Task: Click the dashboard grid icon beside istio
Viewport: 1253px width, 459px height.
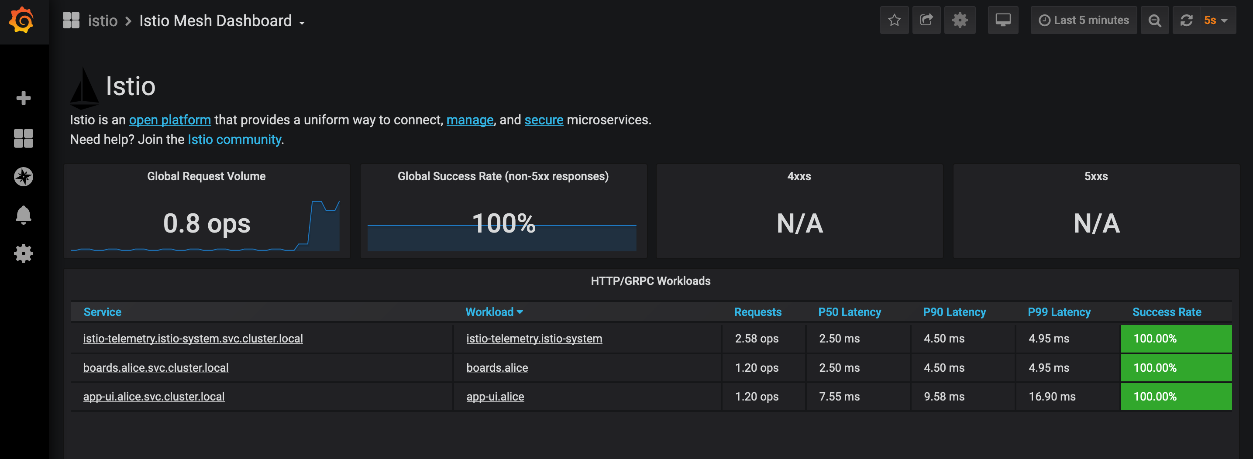Action: coord(71,21)
